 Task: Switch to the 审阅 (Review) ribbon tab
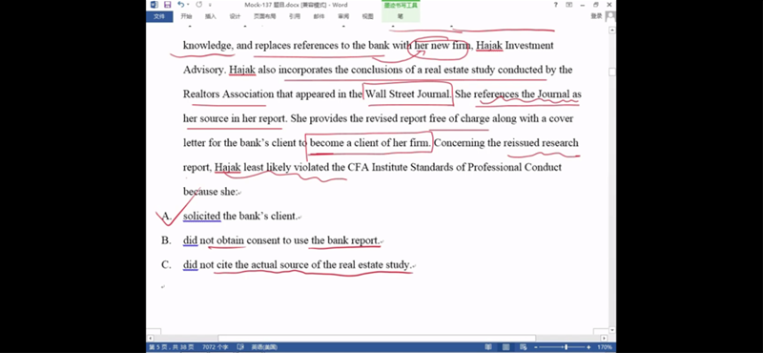tap(343, 16)
